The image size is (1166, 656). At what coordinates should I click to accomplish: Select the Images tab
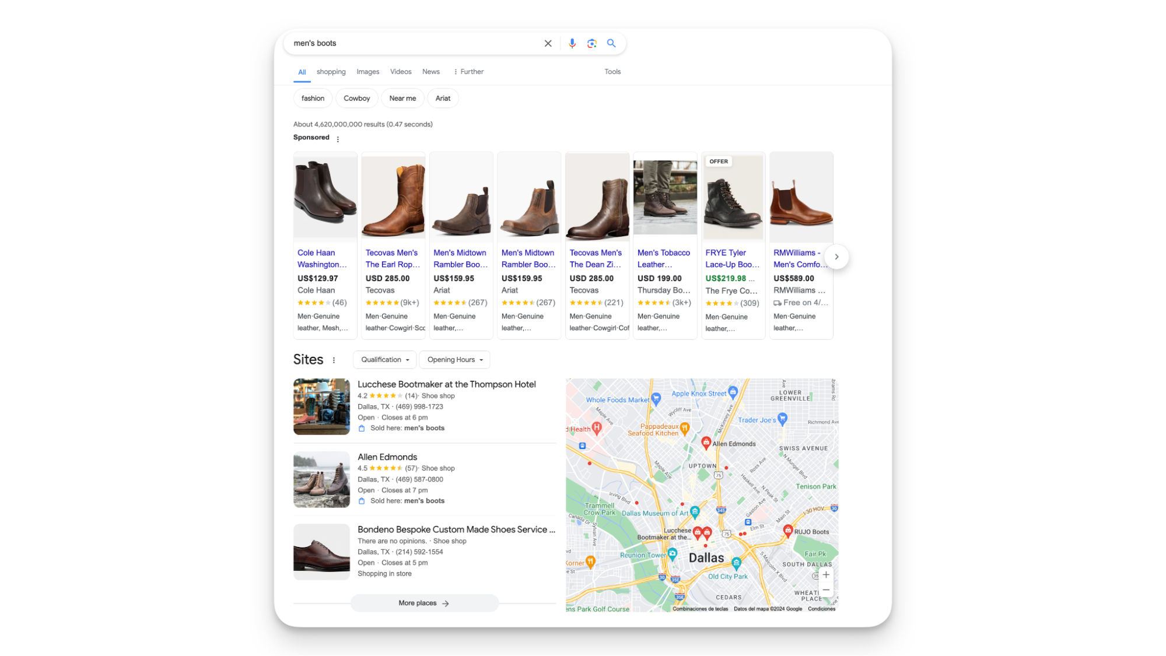click(367, 71)
